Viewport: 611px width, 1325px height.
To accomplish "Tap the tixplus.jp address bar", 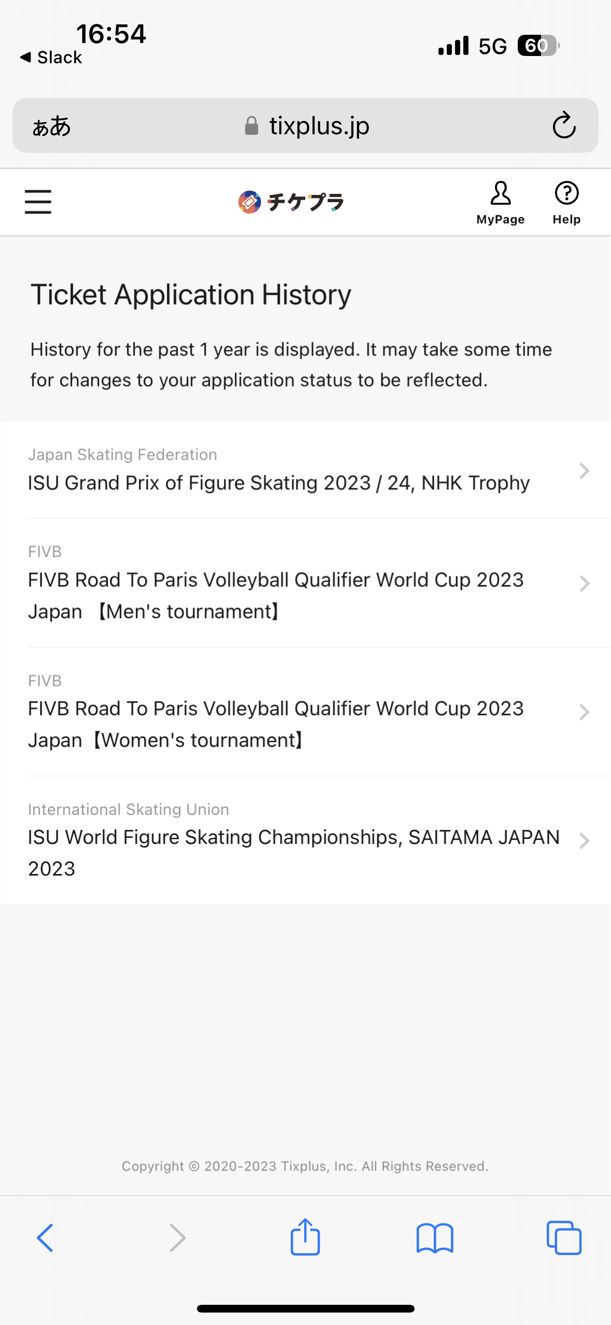I will (307, 126).
